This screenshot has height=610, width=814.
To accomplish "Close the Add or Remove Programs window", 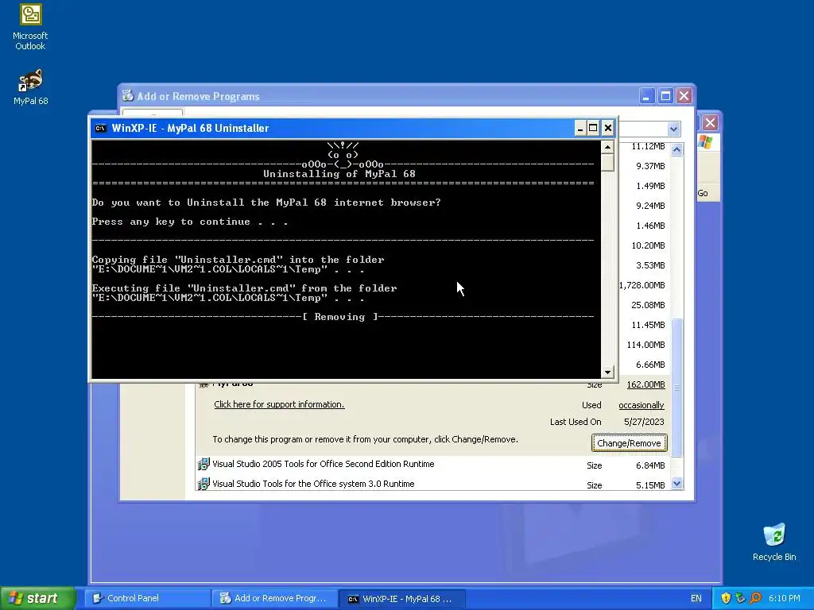I will (684, 96).
